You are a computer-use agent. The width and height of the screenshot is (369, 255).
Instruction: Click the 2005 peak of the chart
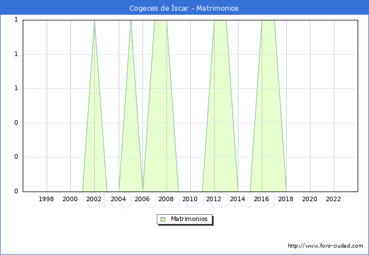tap(131, 22)
